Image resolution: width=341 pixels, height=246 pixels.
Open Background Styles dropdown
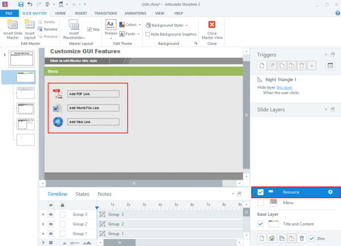click(x=167, y=25)
